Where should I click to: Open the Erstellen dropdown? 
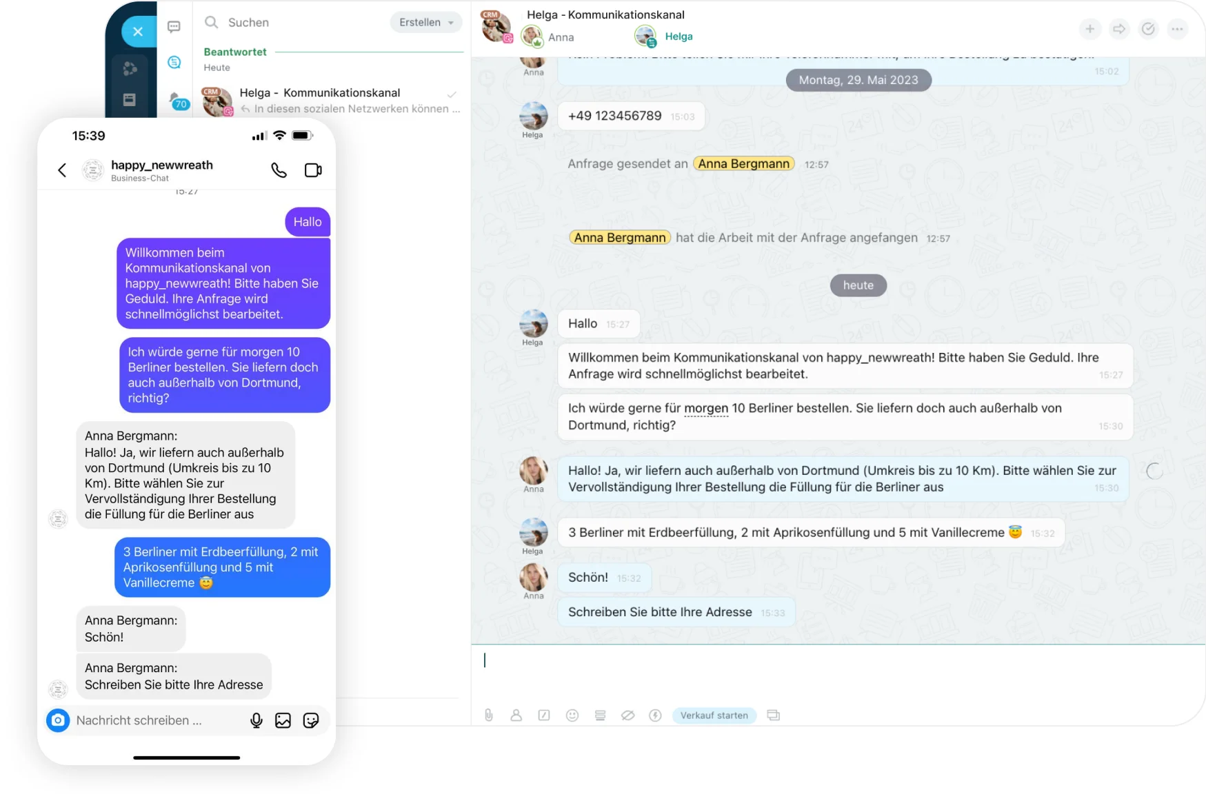(426, 22)
